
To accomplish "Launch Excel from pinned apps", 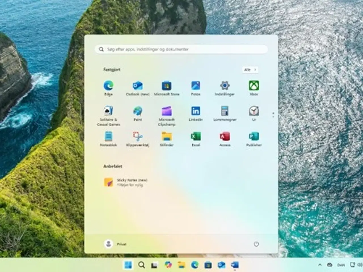I will pyautogui.click(x=196, y=139).
